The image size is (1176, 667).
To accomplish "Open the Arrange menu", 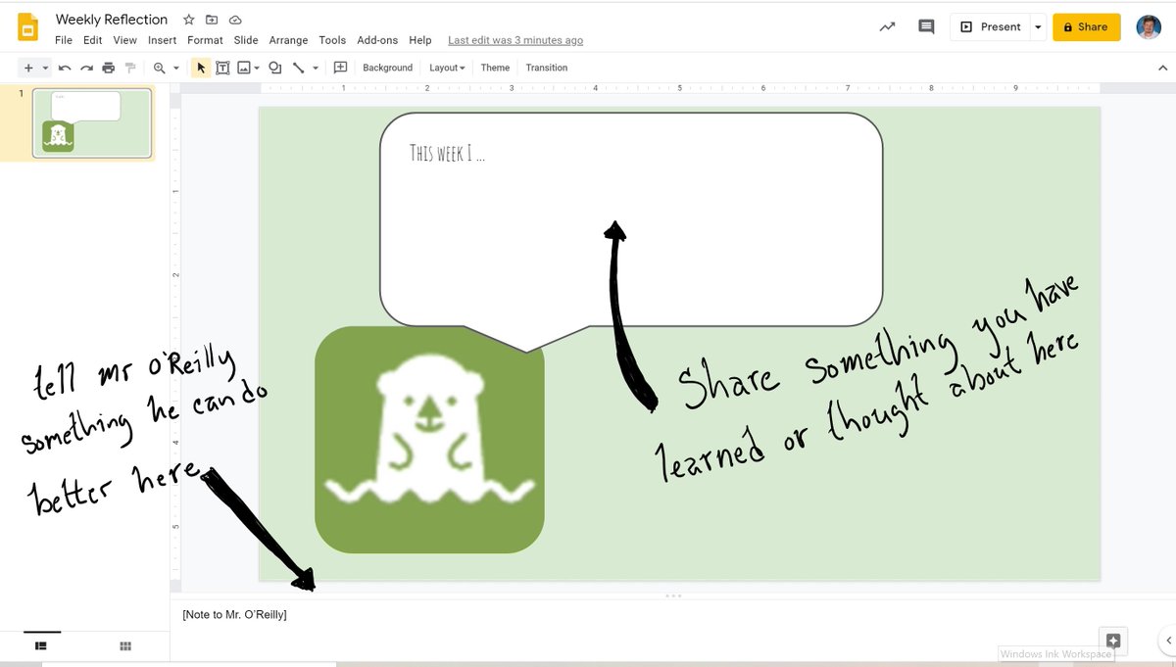I will [x=288, y=40].
